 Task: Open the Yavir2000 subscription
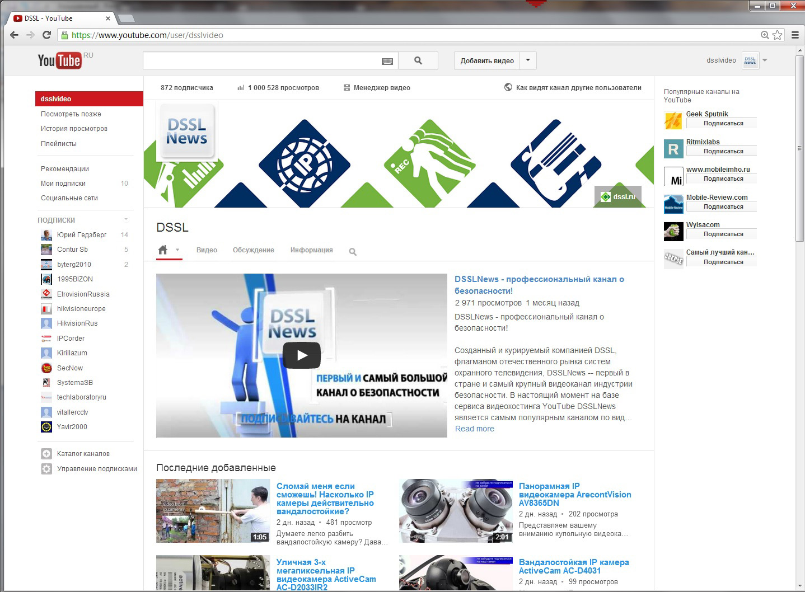[x=72, y=426]
